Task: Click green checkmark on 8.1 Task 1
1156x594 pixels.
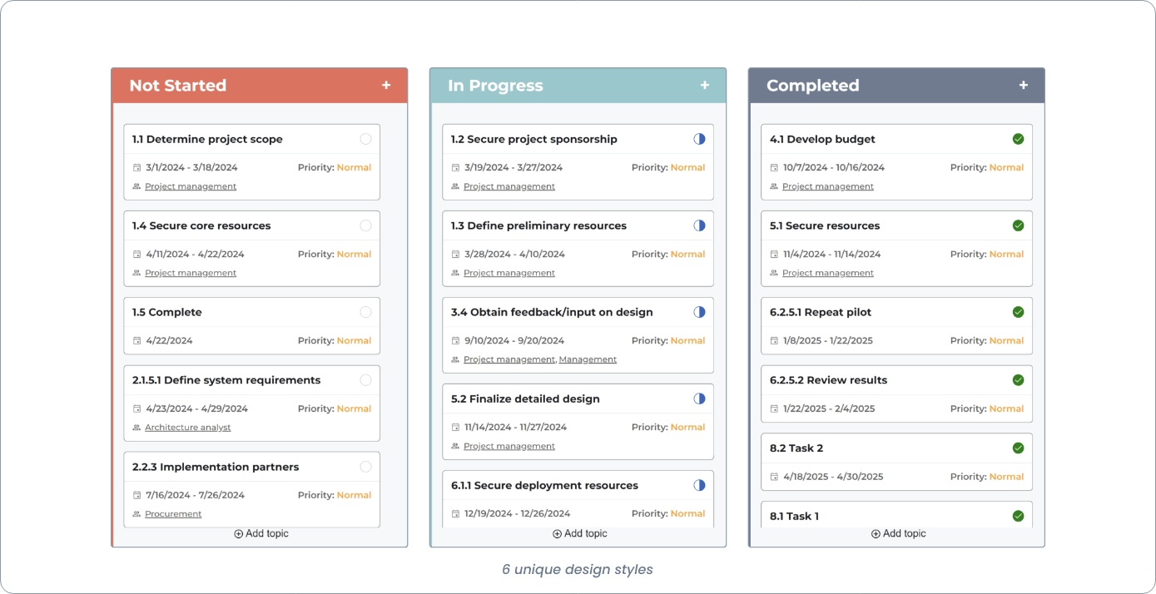Action: coord(1018,516)
